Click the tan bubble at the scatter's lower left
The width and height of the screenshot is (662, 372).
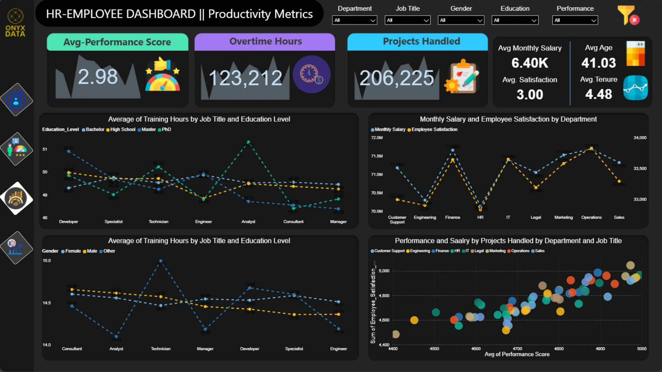(x=396, y=334)
